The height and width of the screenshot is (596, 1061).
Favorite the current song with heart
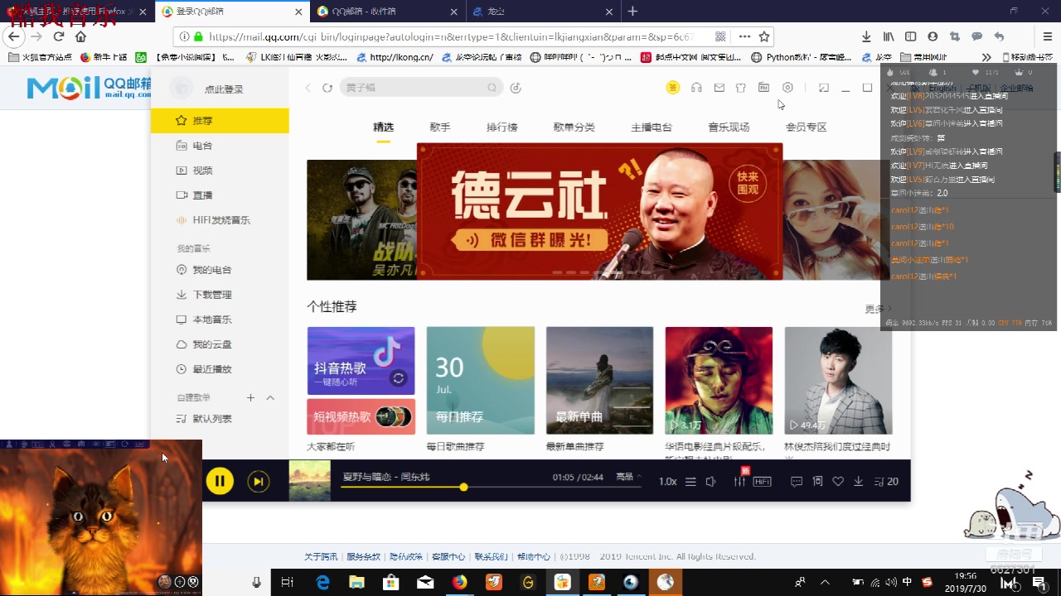[x=838, y=481]
